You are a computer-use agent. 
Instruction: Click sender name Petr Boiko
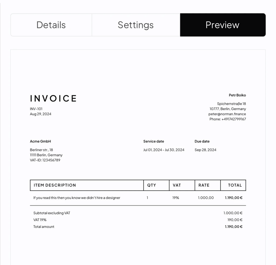tap(237, 95)
